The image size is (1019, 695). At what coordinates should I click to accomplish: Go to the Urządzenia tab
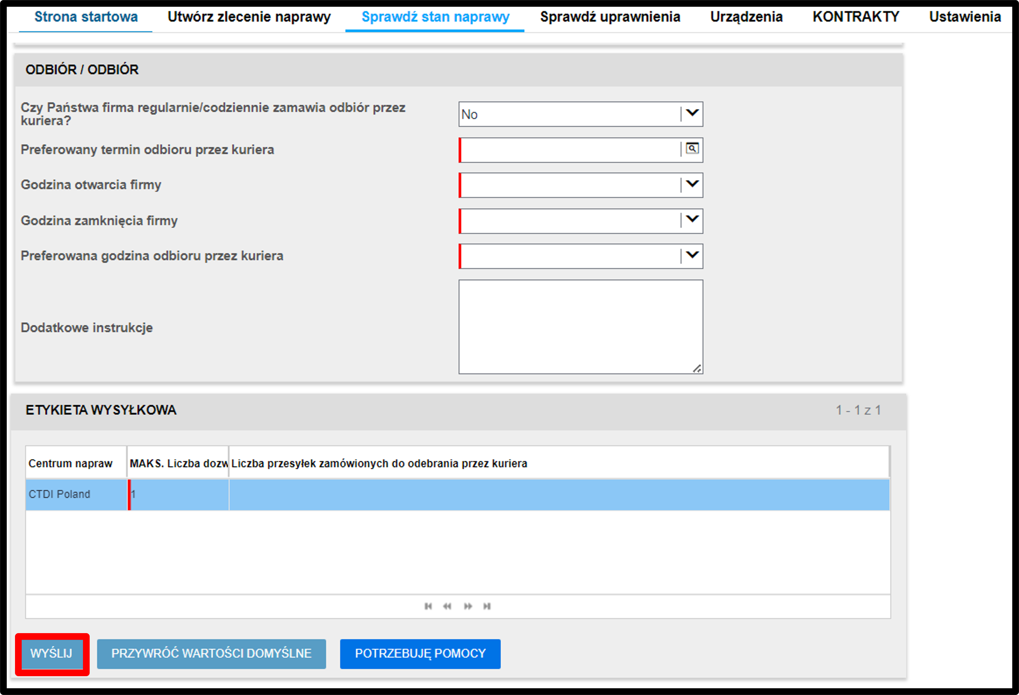click(746, 17)
